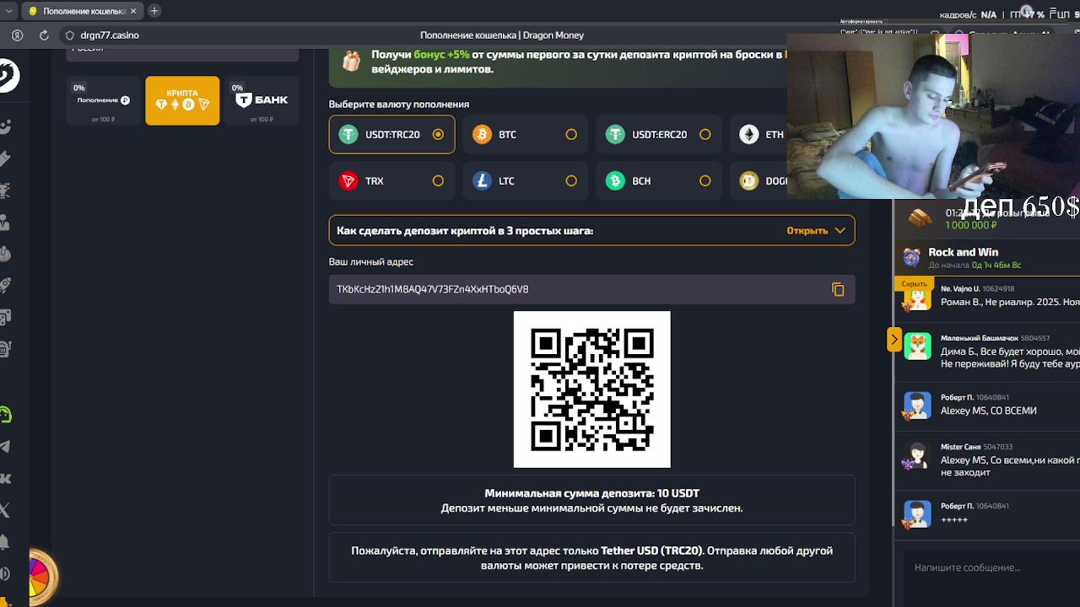Click the deposit QR code

click(592, 389)
